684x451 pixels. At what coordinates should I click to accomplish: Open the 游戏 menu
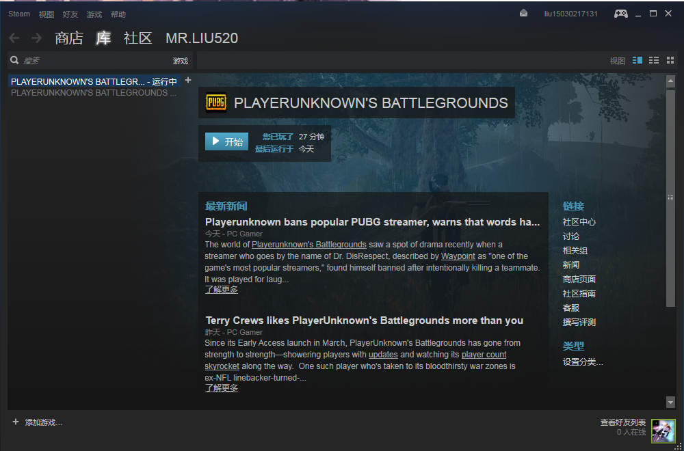[x=94, y=14]
